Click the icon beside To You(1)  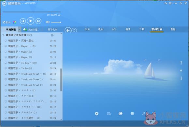pos(6,68)
